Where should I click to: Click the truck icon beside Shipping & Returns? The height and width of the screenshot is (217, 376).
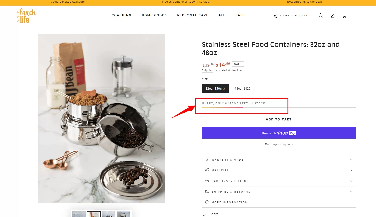[x=207, y=191]
